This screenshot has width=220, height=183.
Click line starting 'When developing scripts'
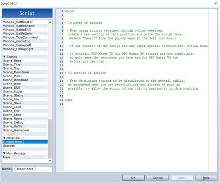coord(126,81)
